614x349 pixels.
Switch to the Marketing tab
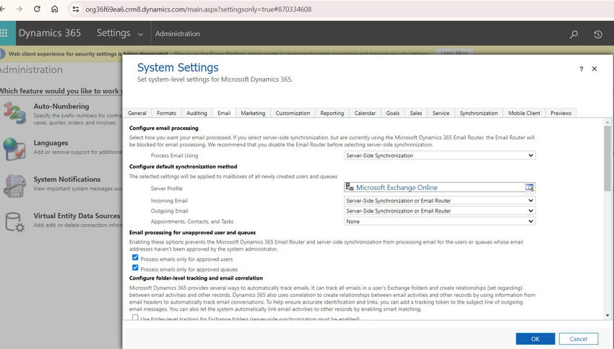click(253, 113)
